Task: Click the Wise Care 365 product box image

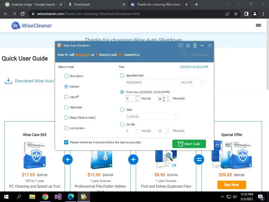Action: point(35,155)
